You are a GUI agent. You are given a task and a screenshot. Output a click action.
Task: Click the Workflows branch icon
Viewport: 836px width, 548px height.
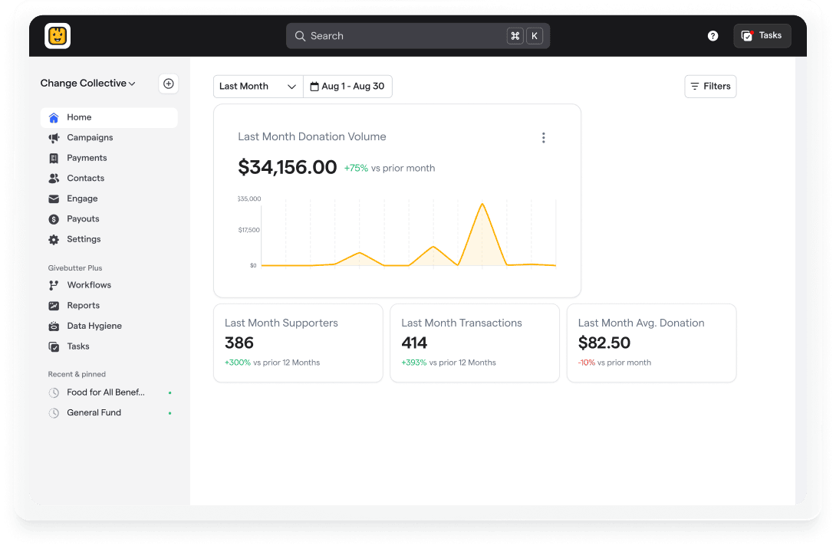click(54, 285)
